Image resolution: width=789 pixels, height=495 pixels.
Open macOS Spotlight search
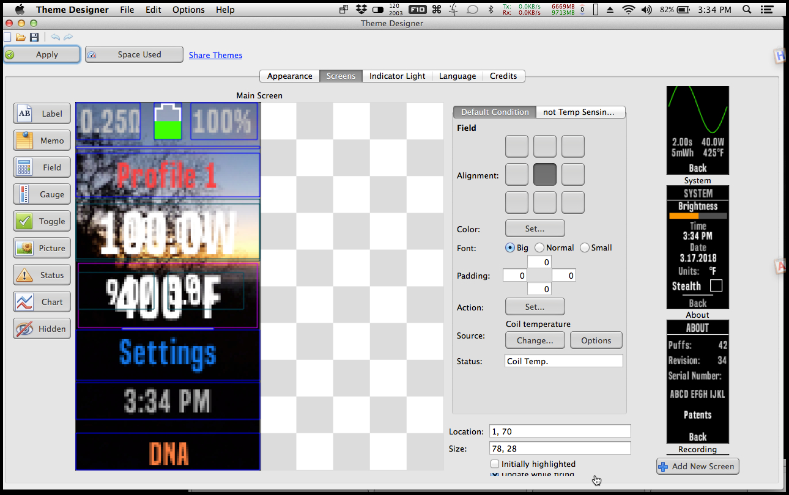(x=747, y=10)
